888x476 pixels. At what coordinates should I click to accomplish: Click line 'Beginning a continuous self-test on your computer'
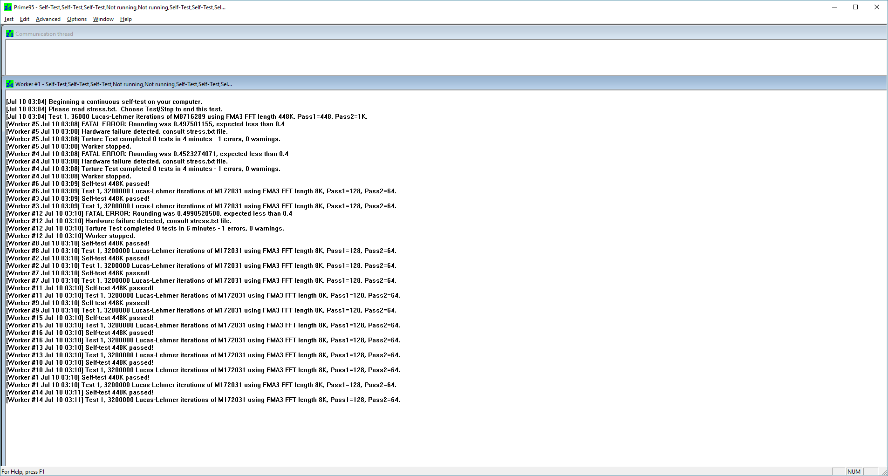[104, 102]
